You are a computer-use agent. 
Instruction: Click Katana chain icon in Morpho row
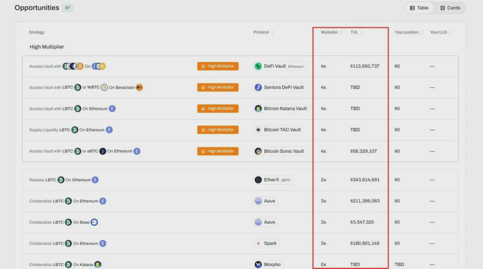[x=98, y=264]
